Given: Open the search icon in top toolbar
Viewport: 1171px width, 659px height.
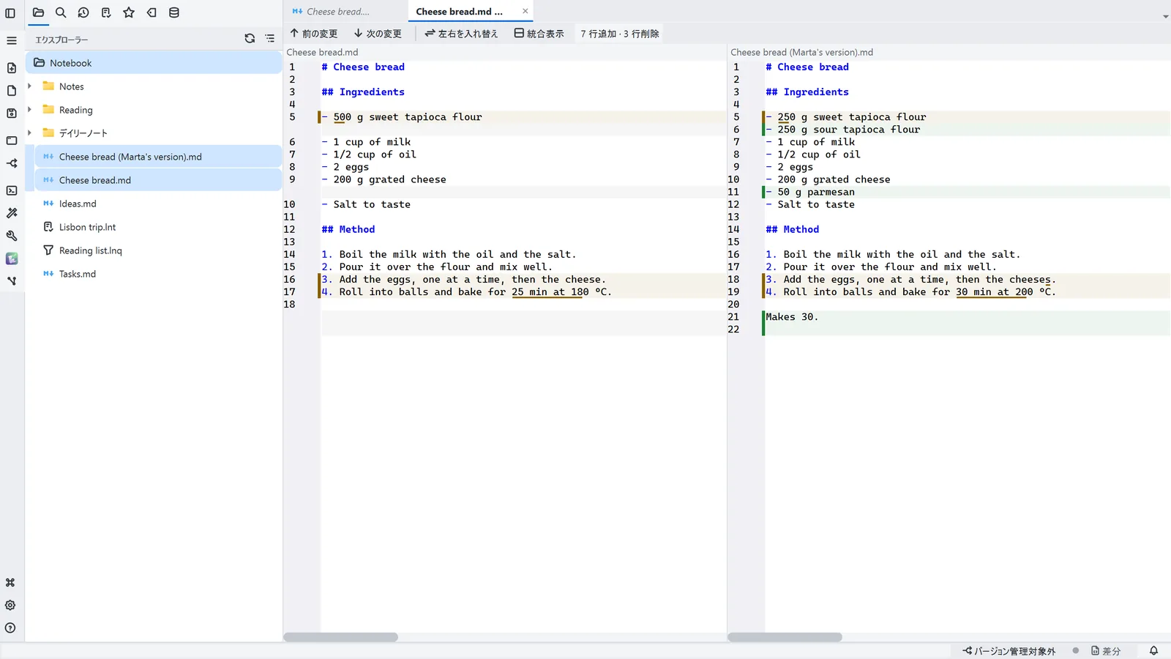Looking at the screenshot, I should pos(61,12).
